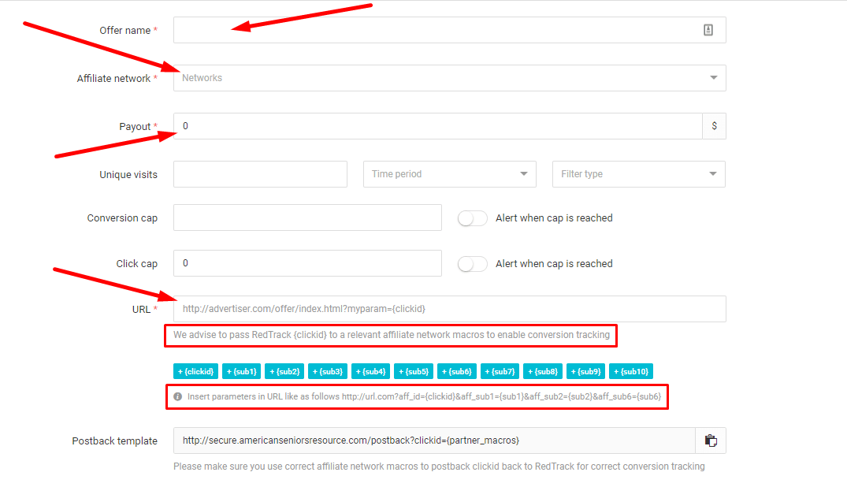Insert the {clickid} parameter
847x487 pixels.
(195, 371)
